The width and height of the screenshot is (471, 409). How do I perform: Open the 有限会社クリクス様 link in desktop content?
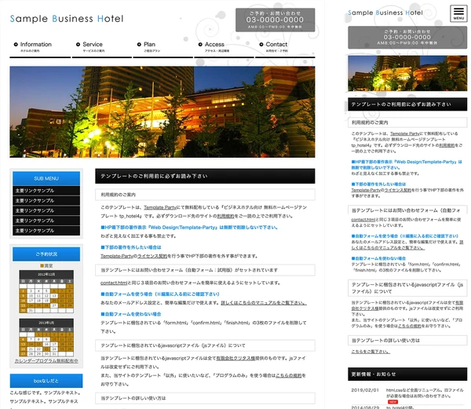tap(235, 358)
